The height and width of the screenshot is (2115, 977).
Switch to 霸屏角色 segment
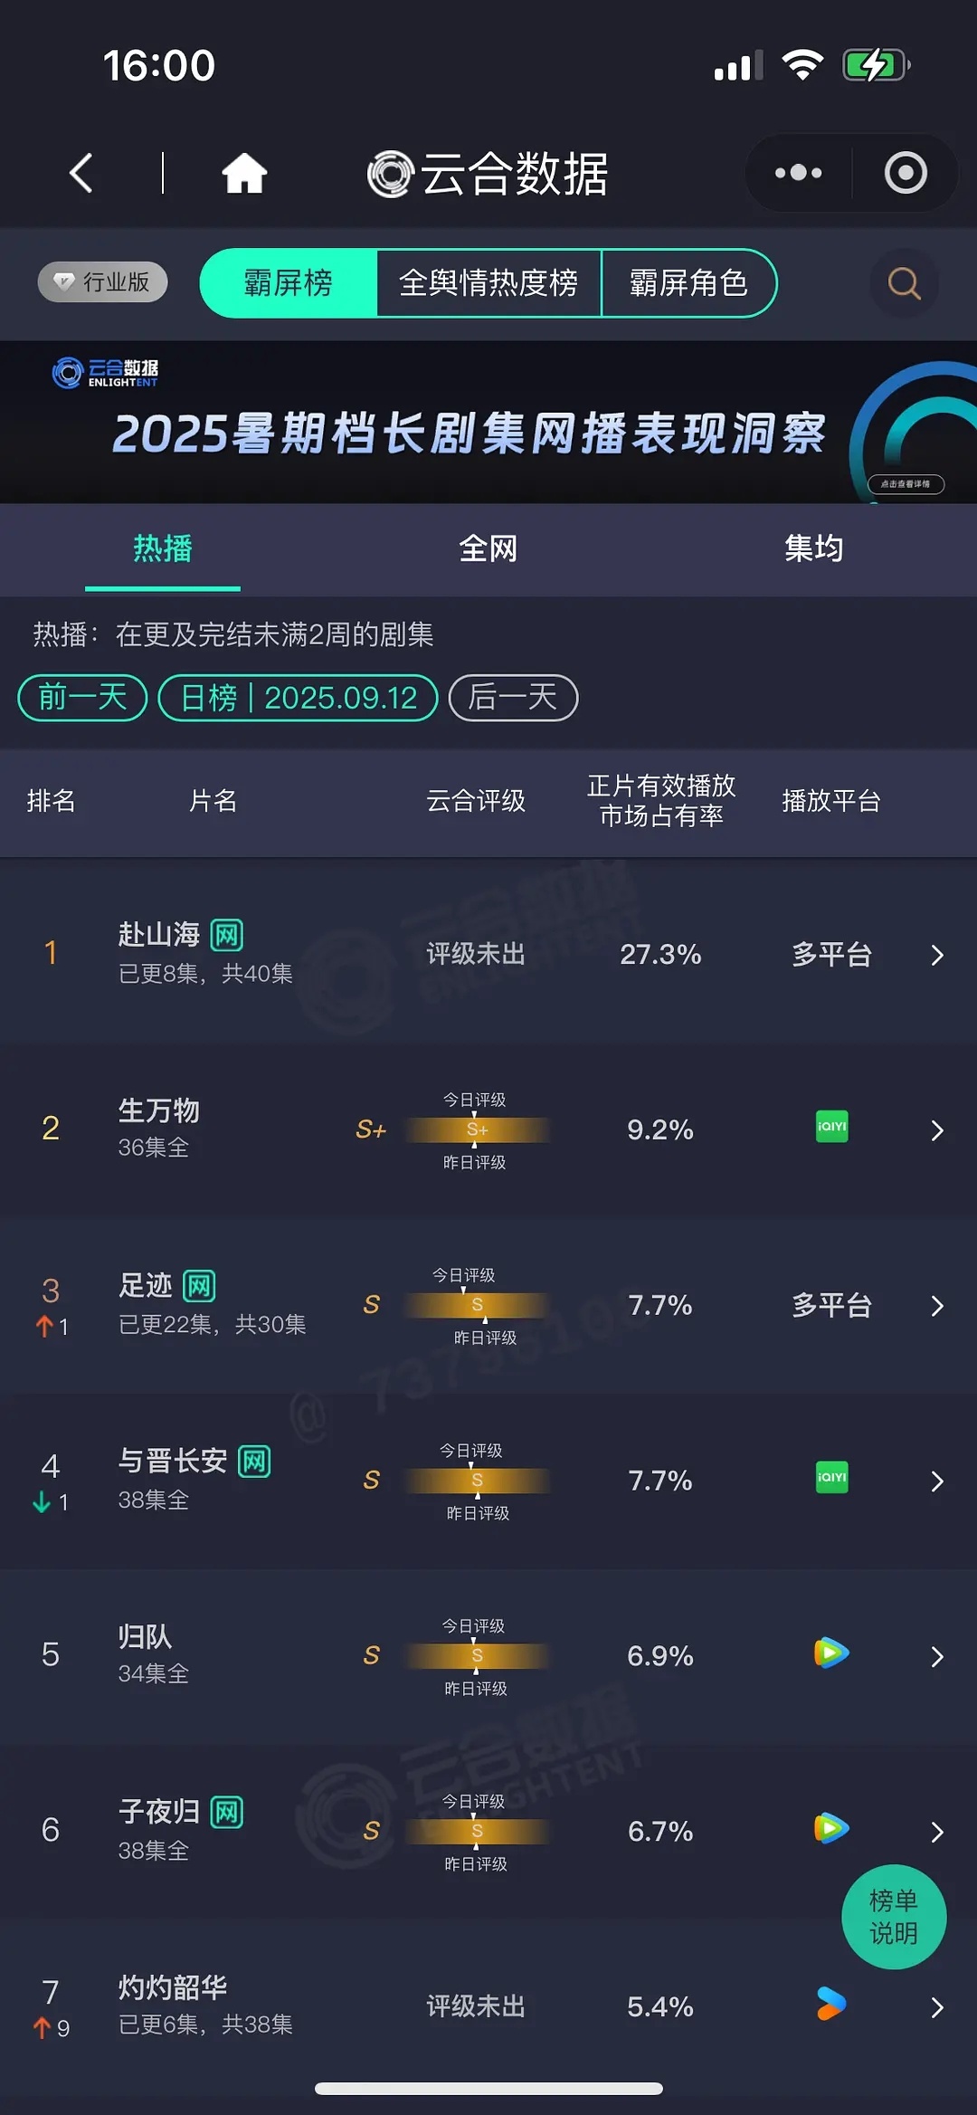pos(688,283)
